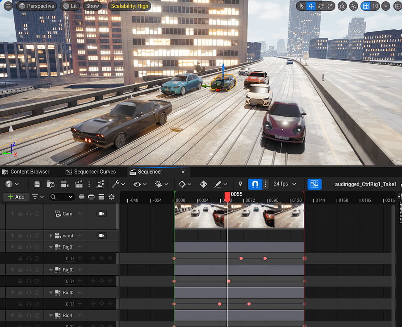Collapse the Rig4 track
Image resolution: width=402 pixels, height=327 pixels.
pyautogui.click(x=51, y=315)
